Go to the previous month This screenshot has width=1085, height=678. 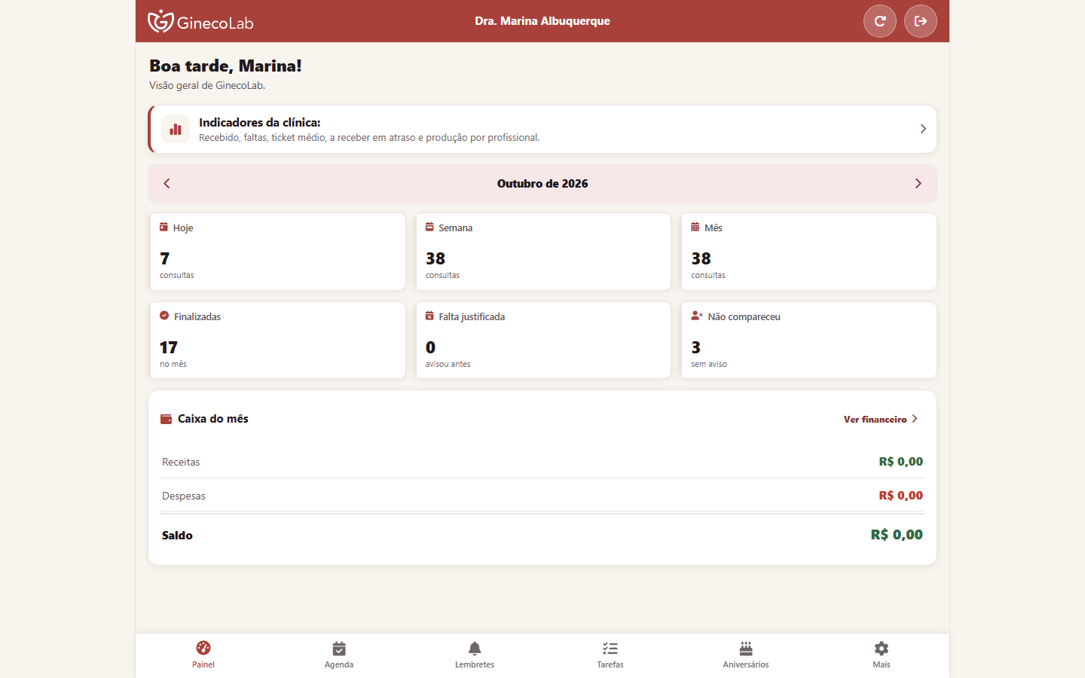point(167,184)
